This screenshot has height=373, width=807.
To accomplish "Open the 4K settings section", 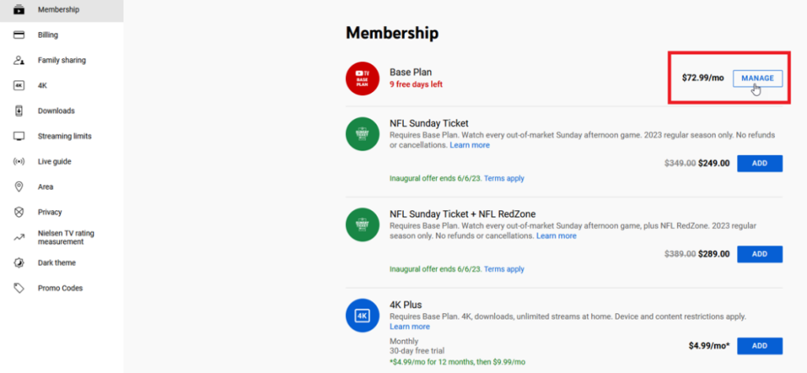I will (x=43, y=86).
